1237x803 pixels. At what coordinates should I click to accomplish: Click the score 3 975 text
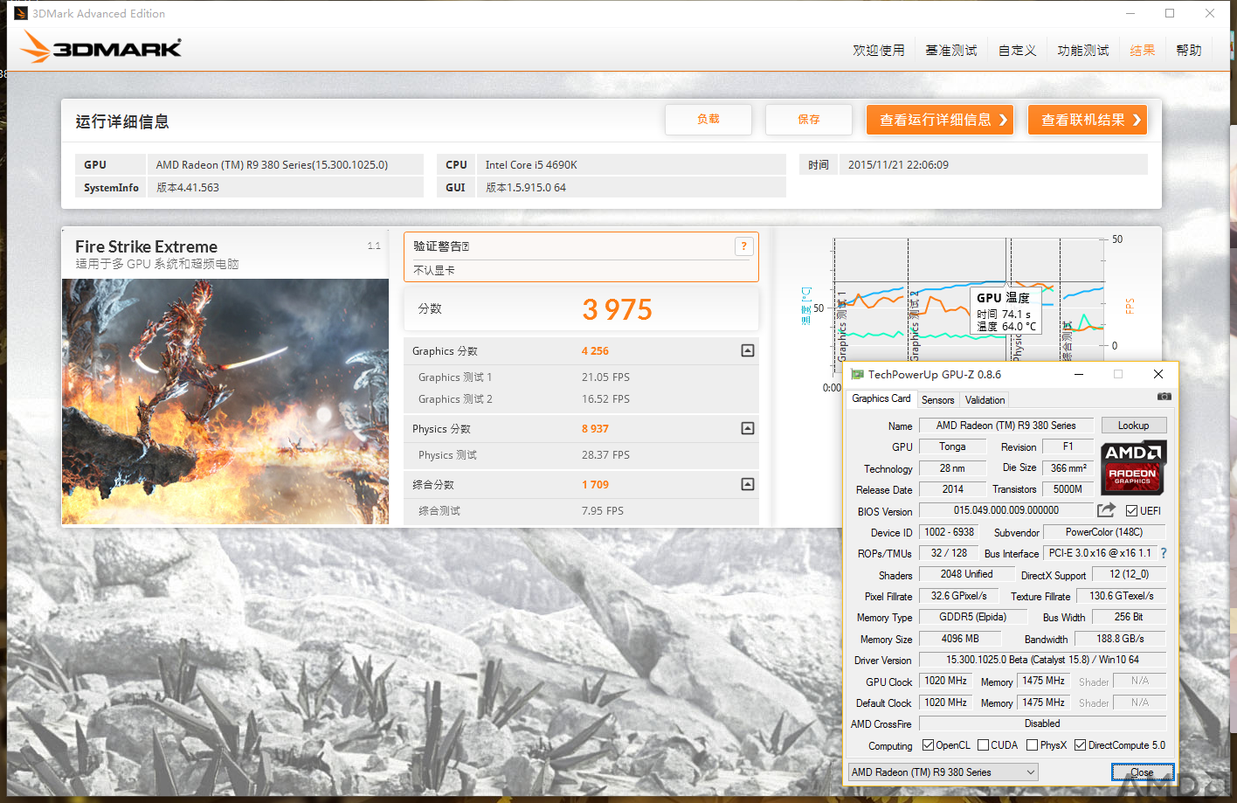click(618, 309)
